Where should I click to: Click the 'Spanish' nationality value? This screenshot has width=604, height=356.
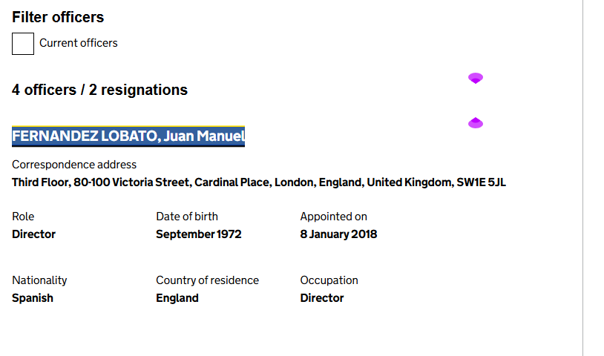(33, 298)
